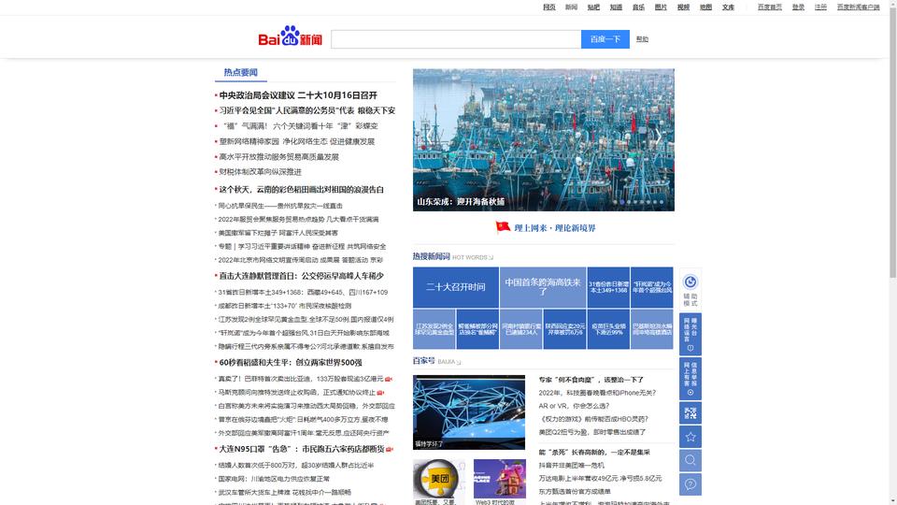Click hot word tile 陕西店主卖20元芹菜被罚6万6

click(564, 329)
